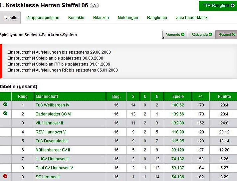Switch to the Gruppenspielplan tab
The width and height of the screenshot is (237, 181).
point(43,18)
